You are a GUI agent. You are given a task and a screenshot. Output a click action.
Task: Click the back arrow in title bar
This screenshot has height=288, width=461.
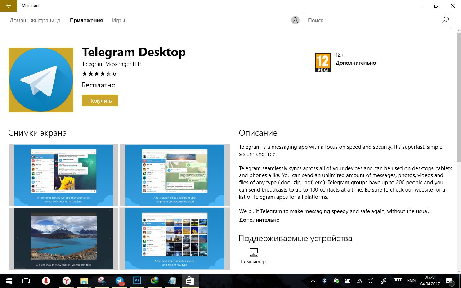tap(8, 6)
